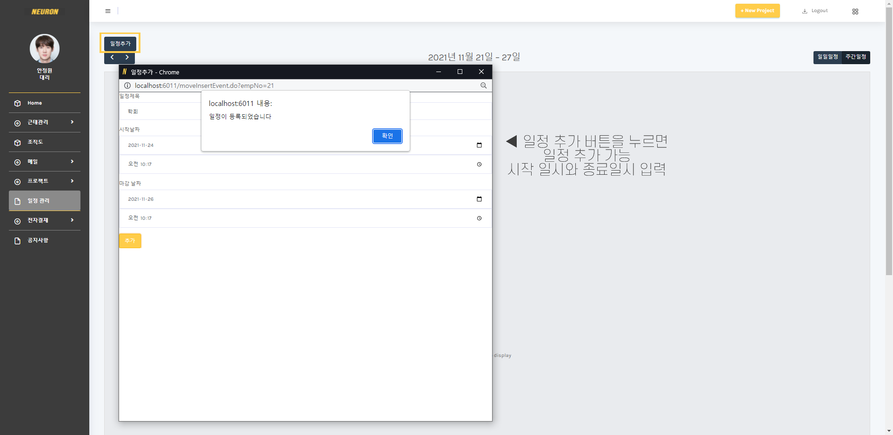Screen dimensions: 893x435
Task: Click the end date field 2021-11-26
Action: [305, 199]
